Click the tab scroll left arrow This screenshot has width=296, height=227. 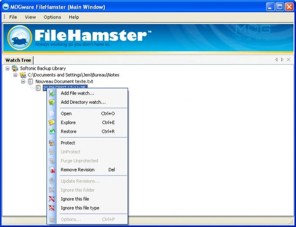(x=276, y=59)
